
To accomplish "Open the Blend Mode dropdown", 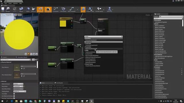I will 18,86.
